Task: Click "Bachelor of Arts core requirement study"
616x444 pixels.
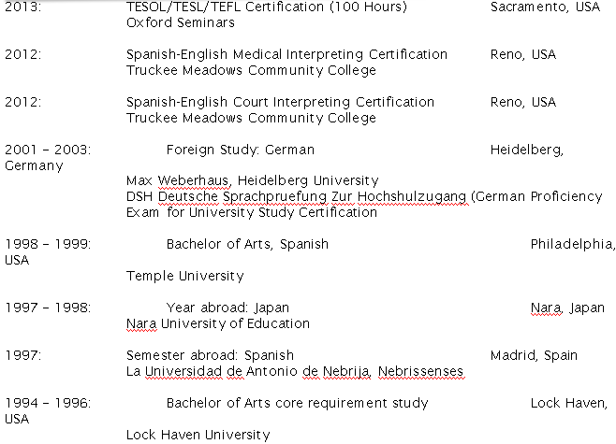Action: tap(297, 403)
